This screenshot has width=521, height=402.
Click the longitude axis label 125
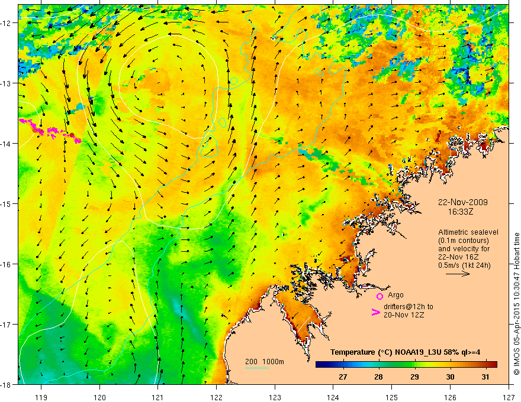pos(391,397)
